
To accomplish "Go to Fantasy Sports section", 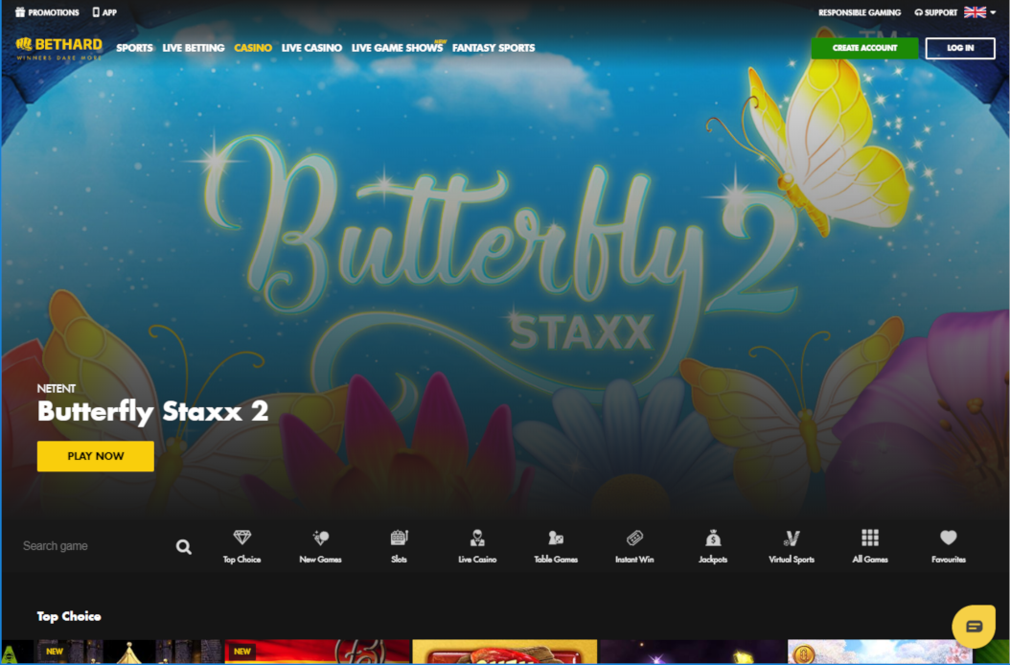I will pos(494,48).
